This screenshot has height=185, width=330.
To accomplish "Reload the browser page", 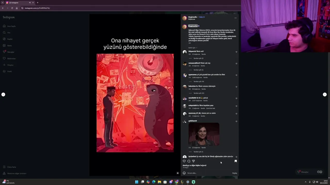I will [12, 8].
